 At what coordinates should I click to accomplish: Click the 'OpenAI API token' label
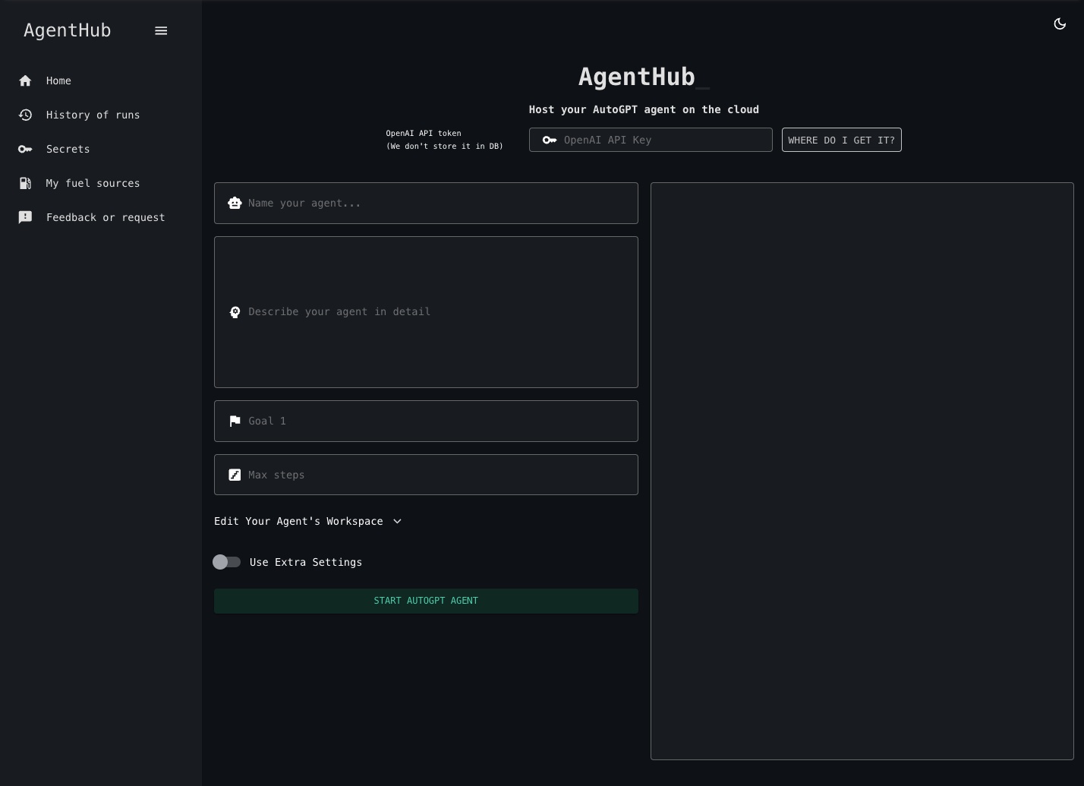coord(424,133)
